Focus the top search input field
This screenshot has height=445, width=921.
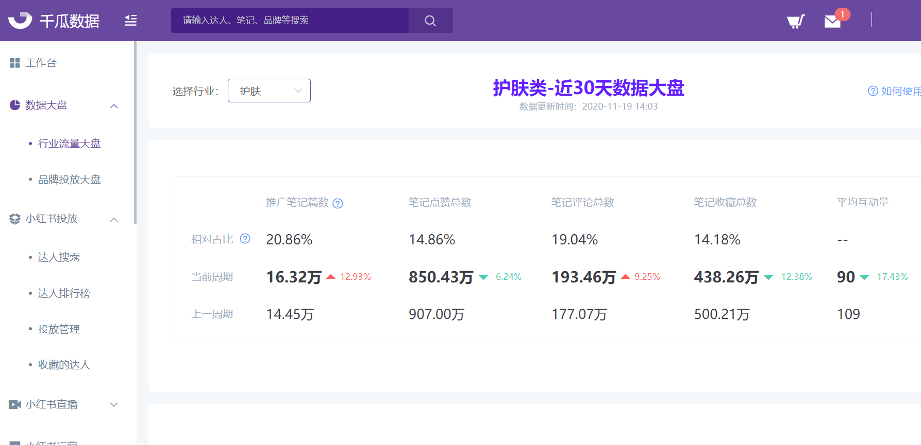pos(290,21)
